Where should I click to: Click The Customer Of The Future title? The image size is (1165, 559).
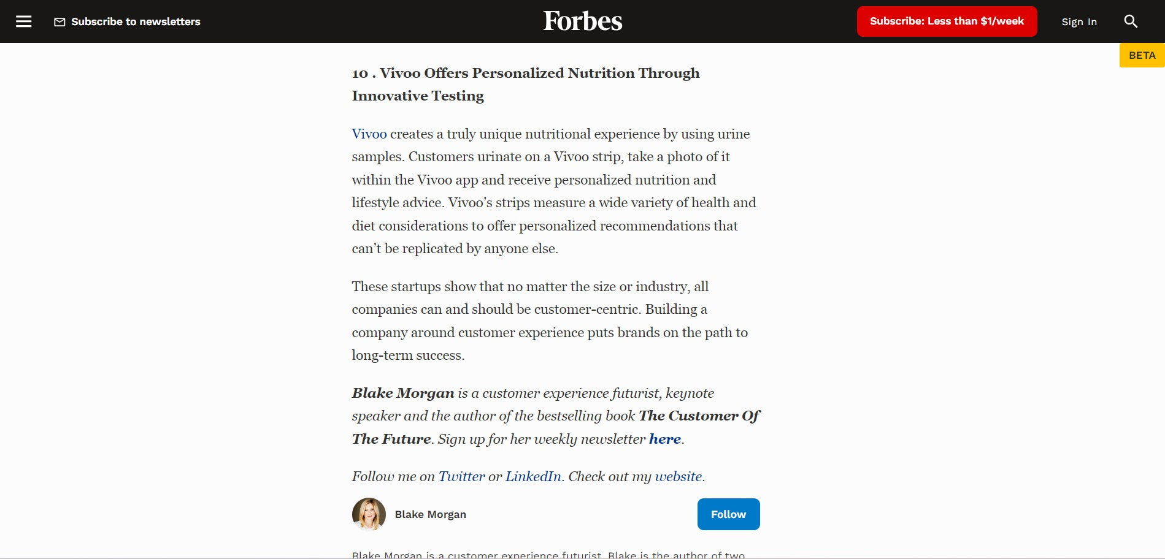(x=699, y=416)
